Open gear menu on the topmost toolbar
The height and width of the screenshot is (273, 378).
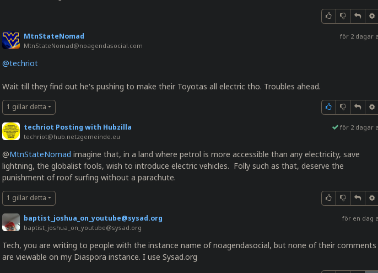click(x=372, y=16)
